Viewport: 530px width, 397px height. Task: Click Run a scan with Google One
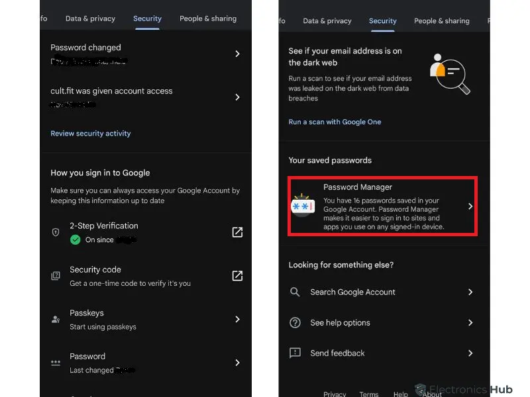(x=335, y=122)
